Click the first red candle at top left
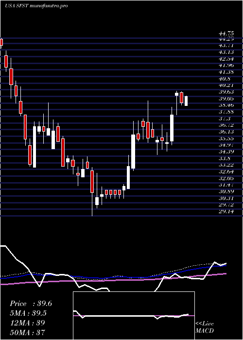 pyautogui.click(x=1, y=42)
